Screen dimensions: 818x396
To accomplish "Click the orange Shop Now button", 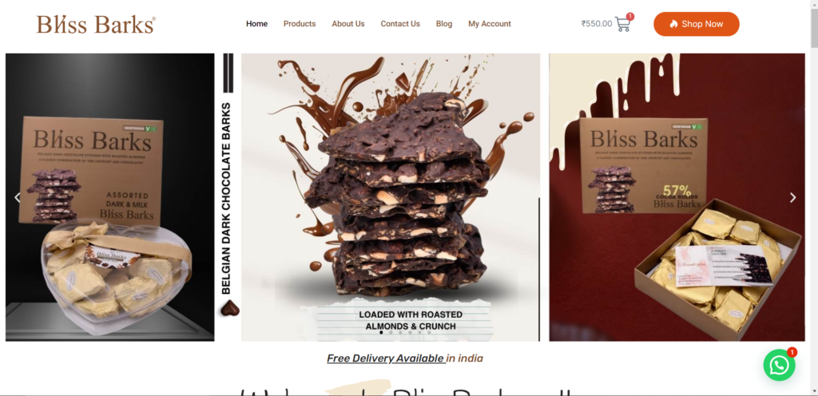I will point(697,24).
